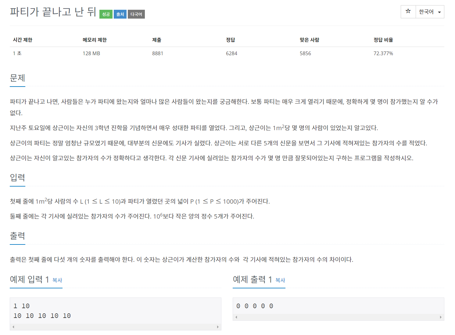Click the input description starting 첫째 줄에

tap(140, 201)
